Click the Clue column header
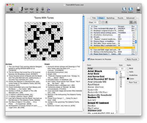The height and width of the screenshot is (123, 147). [x=105, y=26]
